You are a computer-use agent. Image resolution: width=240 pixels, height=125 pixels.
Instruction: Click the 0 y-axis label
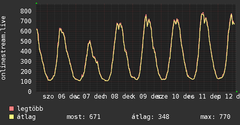coord(30,92)
